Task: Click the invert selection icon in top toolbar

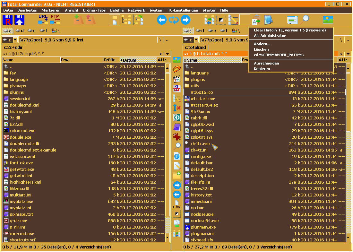Action: (221, 20)
